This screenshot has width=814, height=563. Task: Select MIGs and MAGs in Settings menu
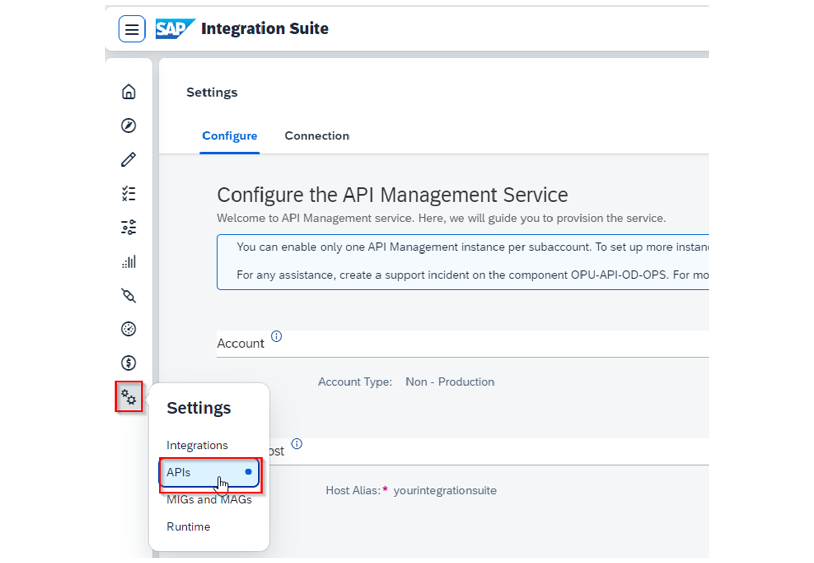pos(209,500)
